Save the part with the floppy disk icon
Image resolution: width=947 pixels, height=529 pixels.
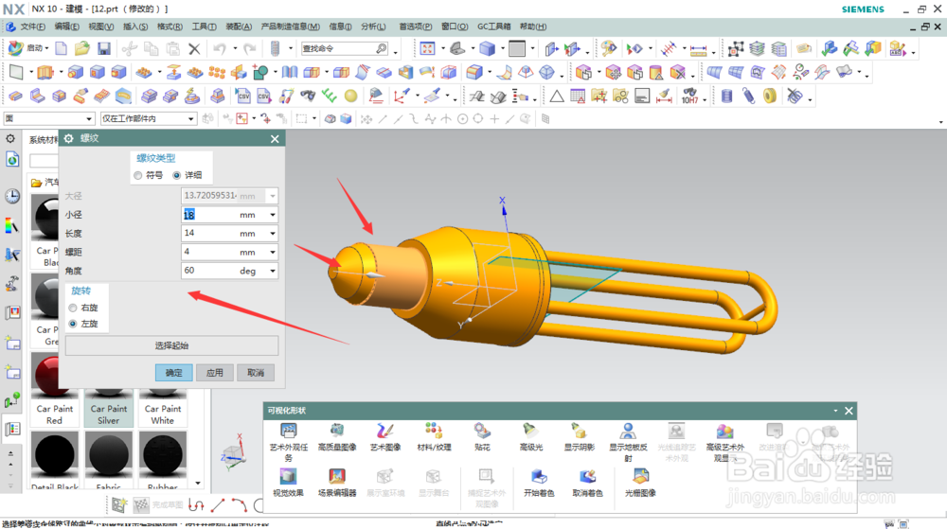tap(104, 48)
